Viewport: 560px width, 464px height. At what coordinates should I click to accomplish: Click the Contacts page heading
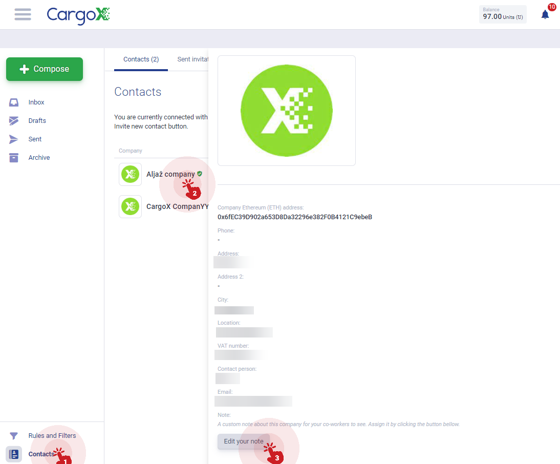click(138, 92)
